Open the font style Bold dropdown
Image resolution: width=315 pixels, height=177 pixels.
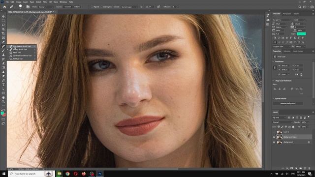pos(300,20)
